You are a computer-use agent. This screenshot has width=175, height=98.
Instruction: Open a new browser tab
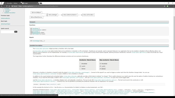41,3
